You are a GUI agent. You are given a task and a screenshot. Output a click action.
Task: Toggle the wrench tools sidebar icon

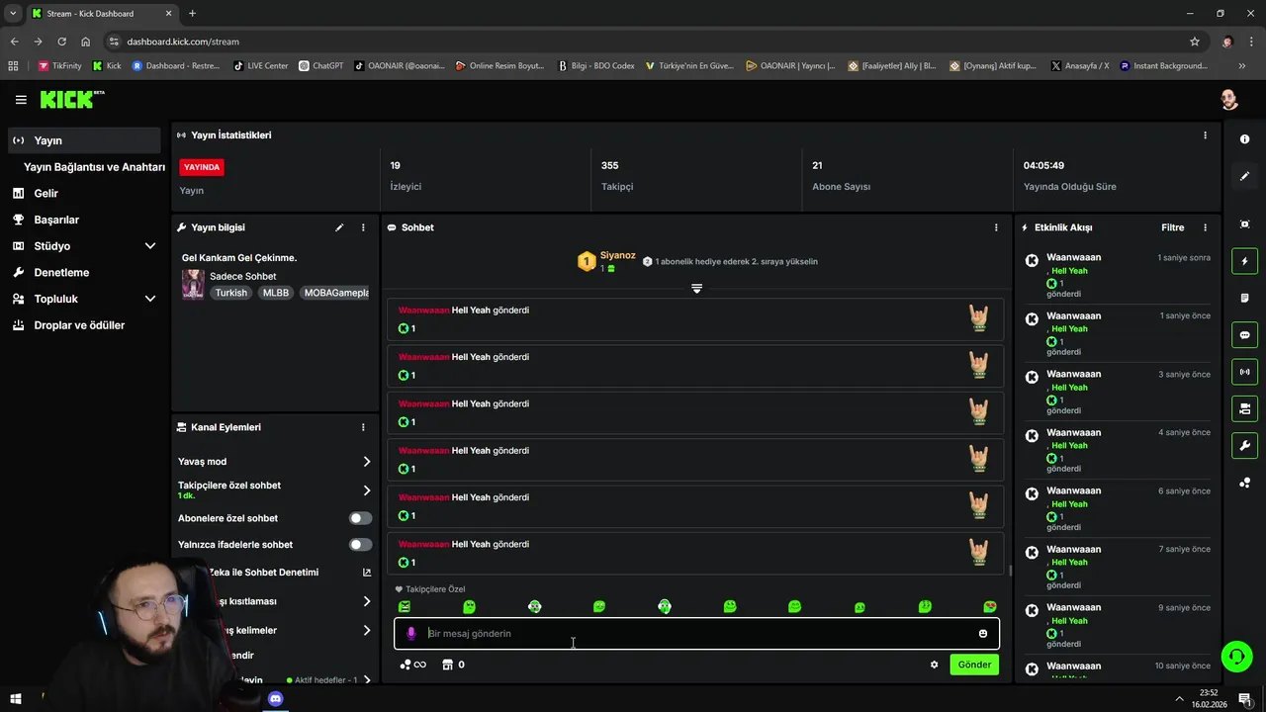1244,445
